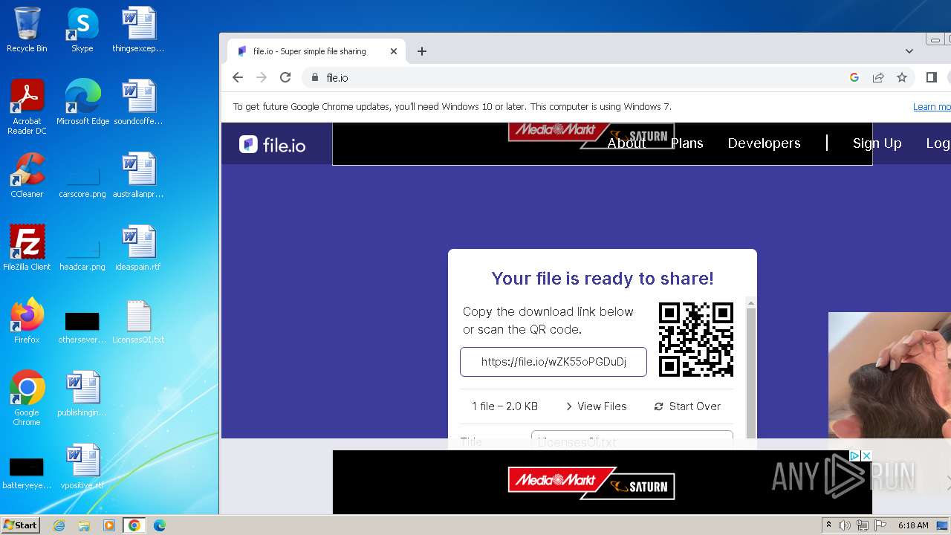This screenshot has height=535, width=951.
Task: Open Google Chrome desktop shortcut
Action: (27, 398)
